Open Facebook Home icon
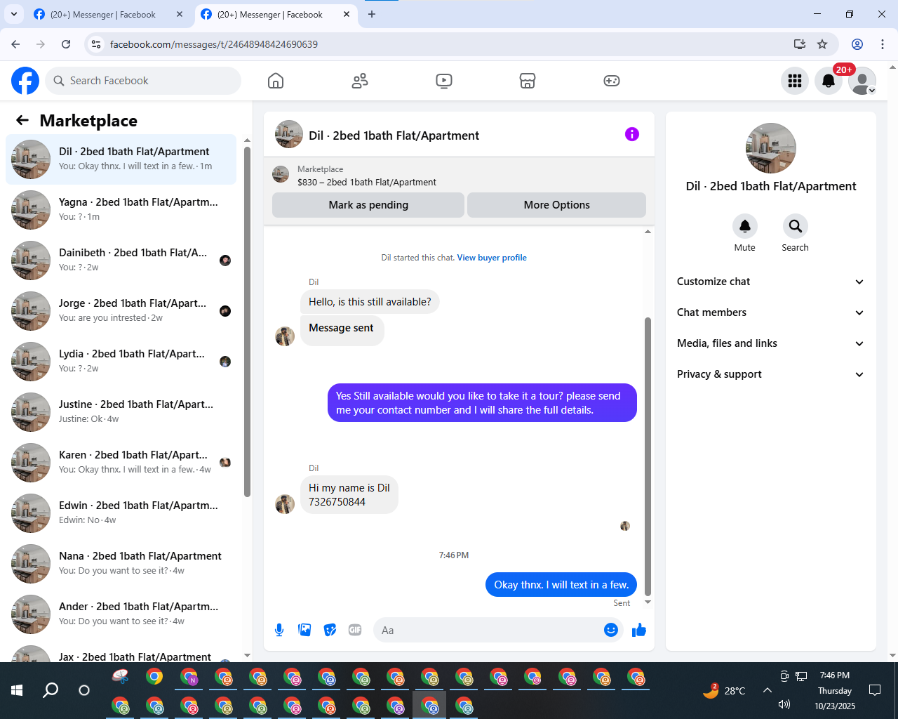 [276, 81]
